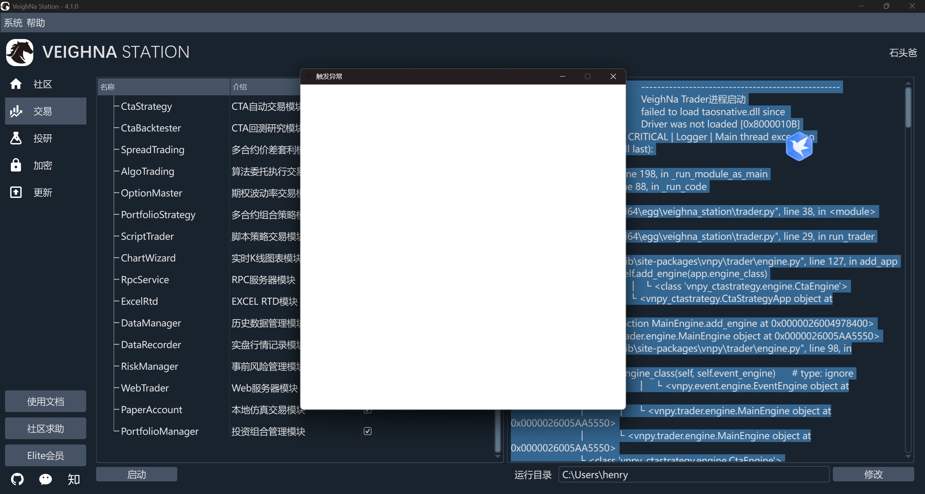Select the WebTrader row
This screenshot has width=925, height=494.
point(145,388)
